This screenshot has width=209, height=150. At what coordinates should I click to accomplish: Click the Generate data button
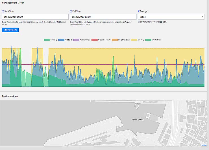tap(10, 30)
